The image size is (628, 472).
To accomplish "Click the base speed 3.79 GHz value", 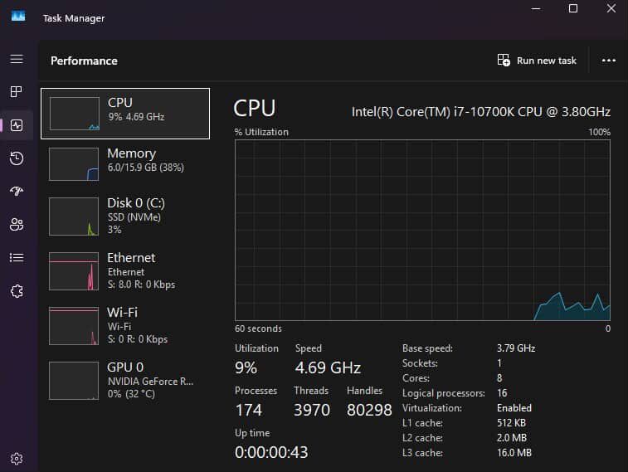I will [516, 348].
